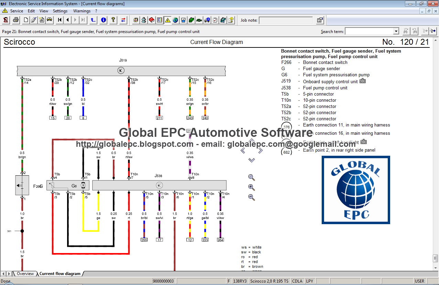439x285 pixels.
Task: Open the View menu
Action: coord(44,11)
